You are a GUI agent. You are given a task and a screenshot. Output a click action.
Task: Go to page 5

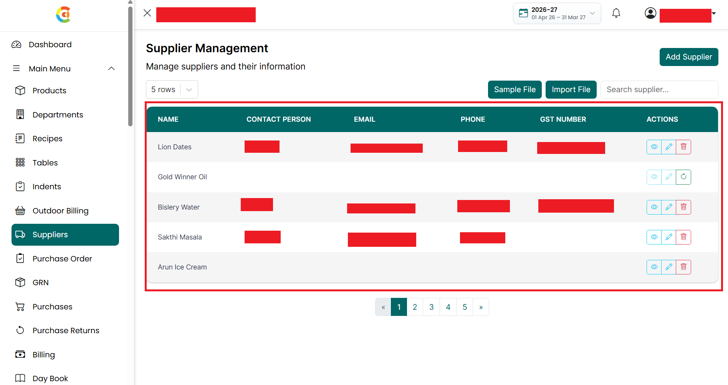[465, 307]
